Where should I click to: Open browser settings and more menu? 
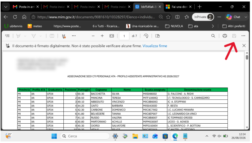tap(219, 17)
